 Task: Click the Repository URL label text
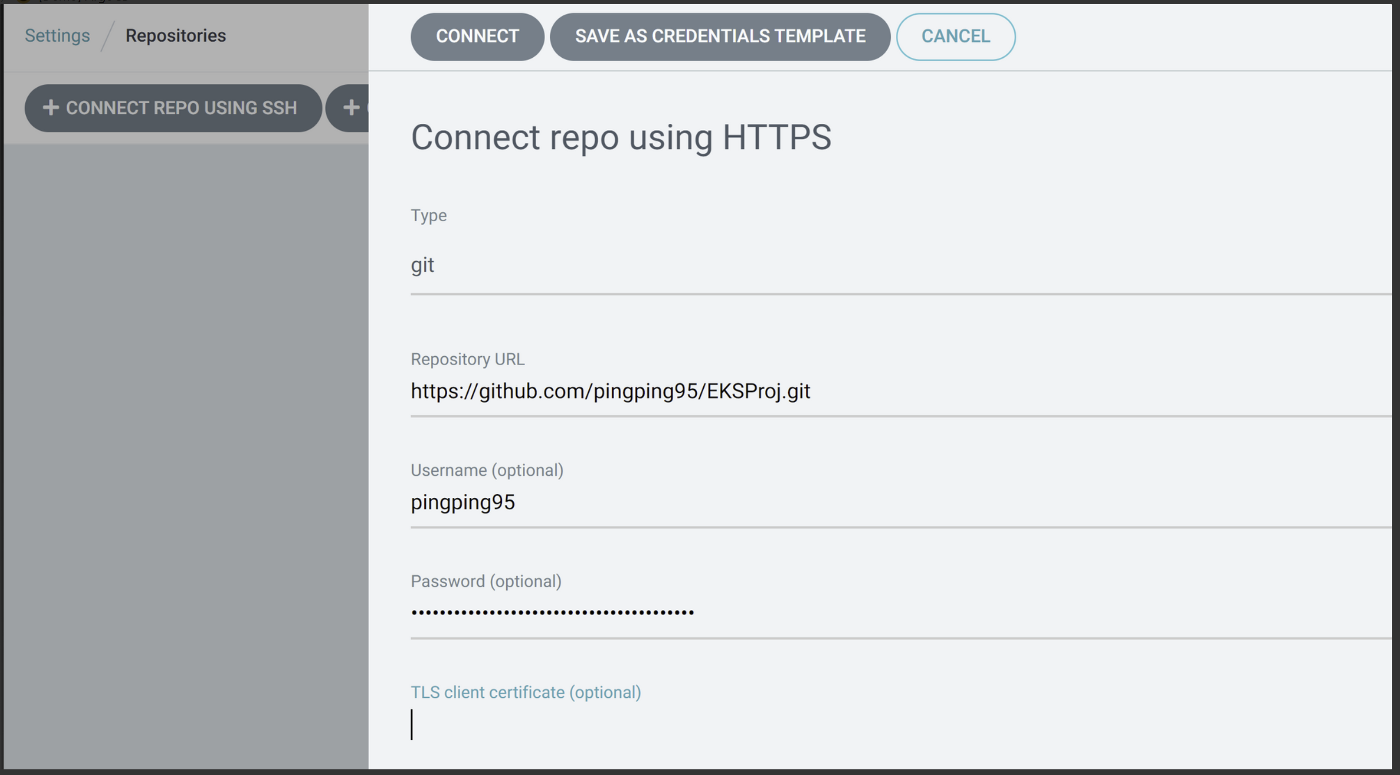click(x=467, y=359)
